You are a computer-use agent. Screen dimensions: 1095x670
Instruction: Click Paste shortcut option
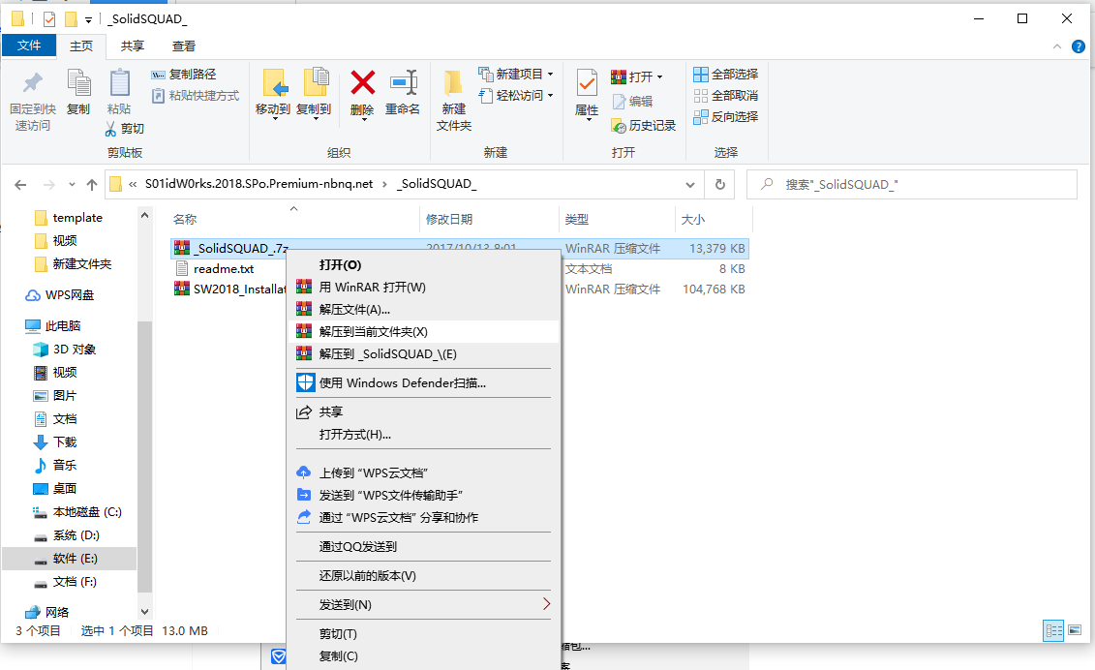click(196, 95)
